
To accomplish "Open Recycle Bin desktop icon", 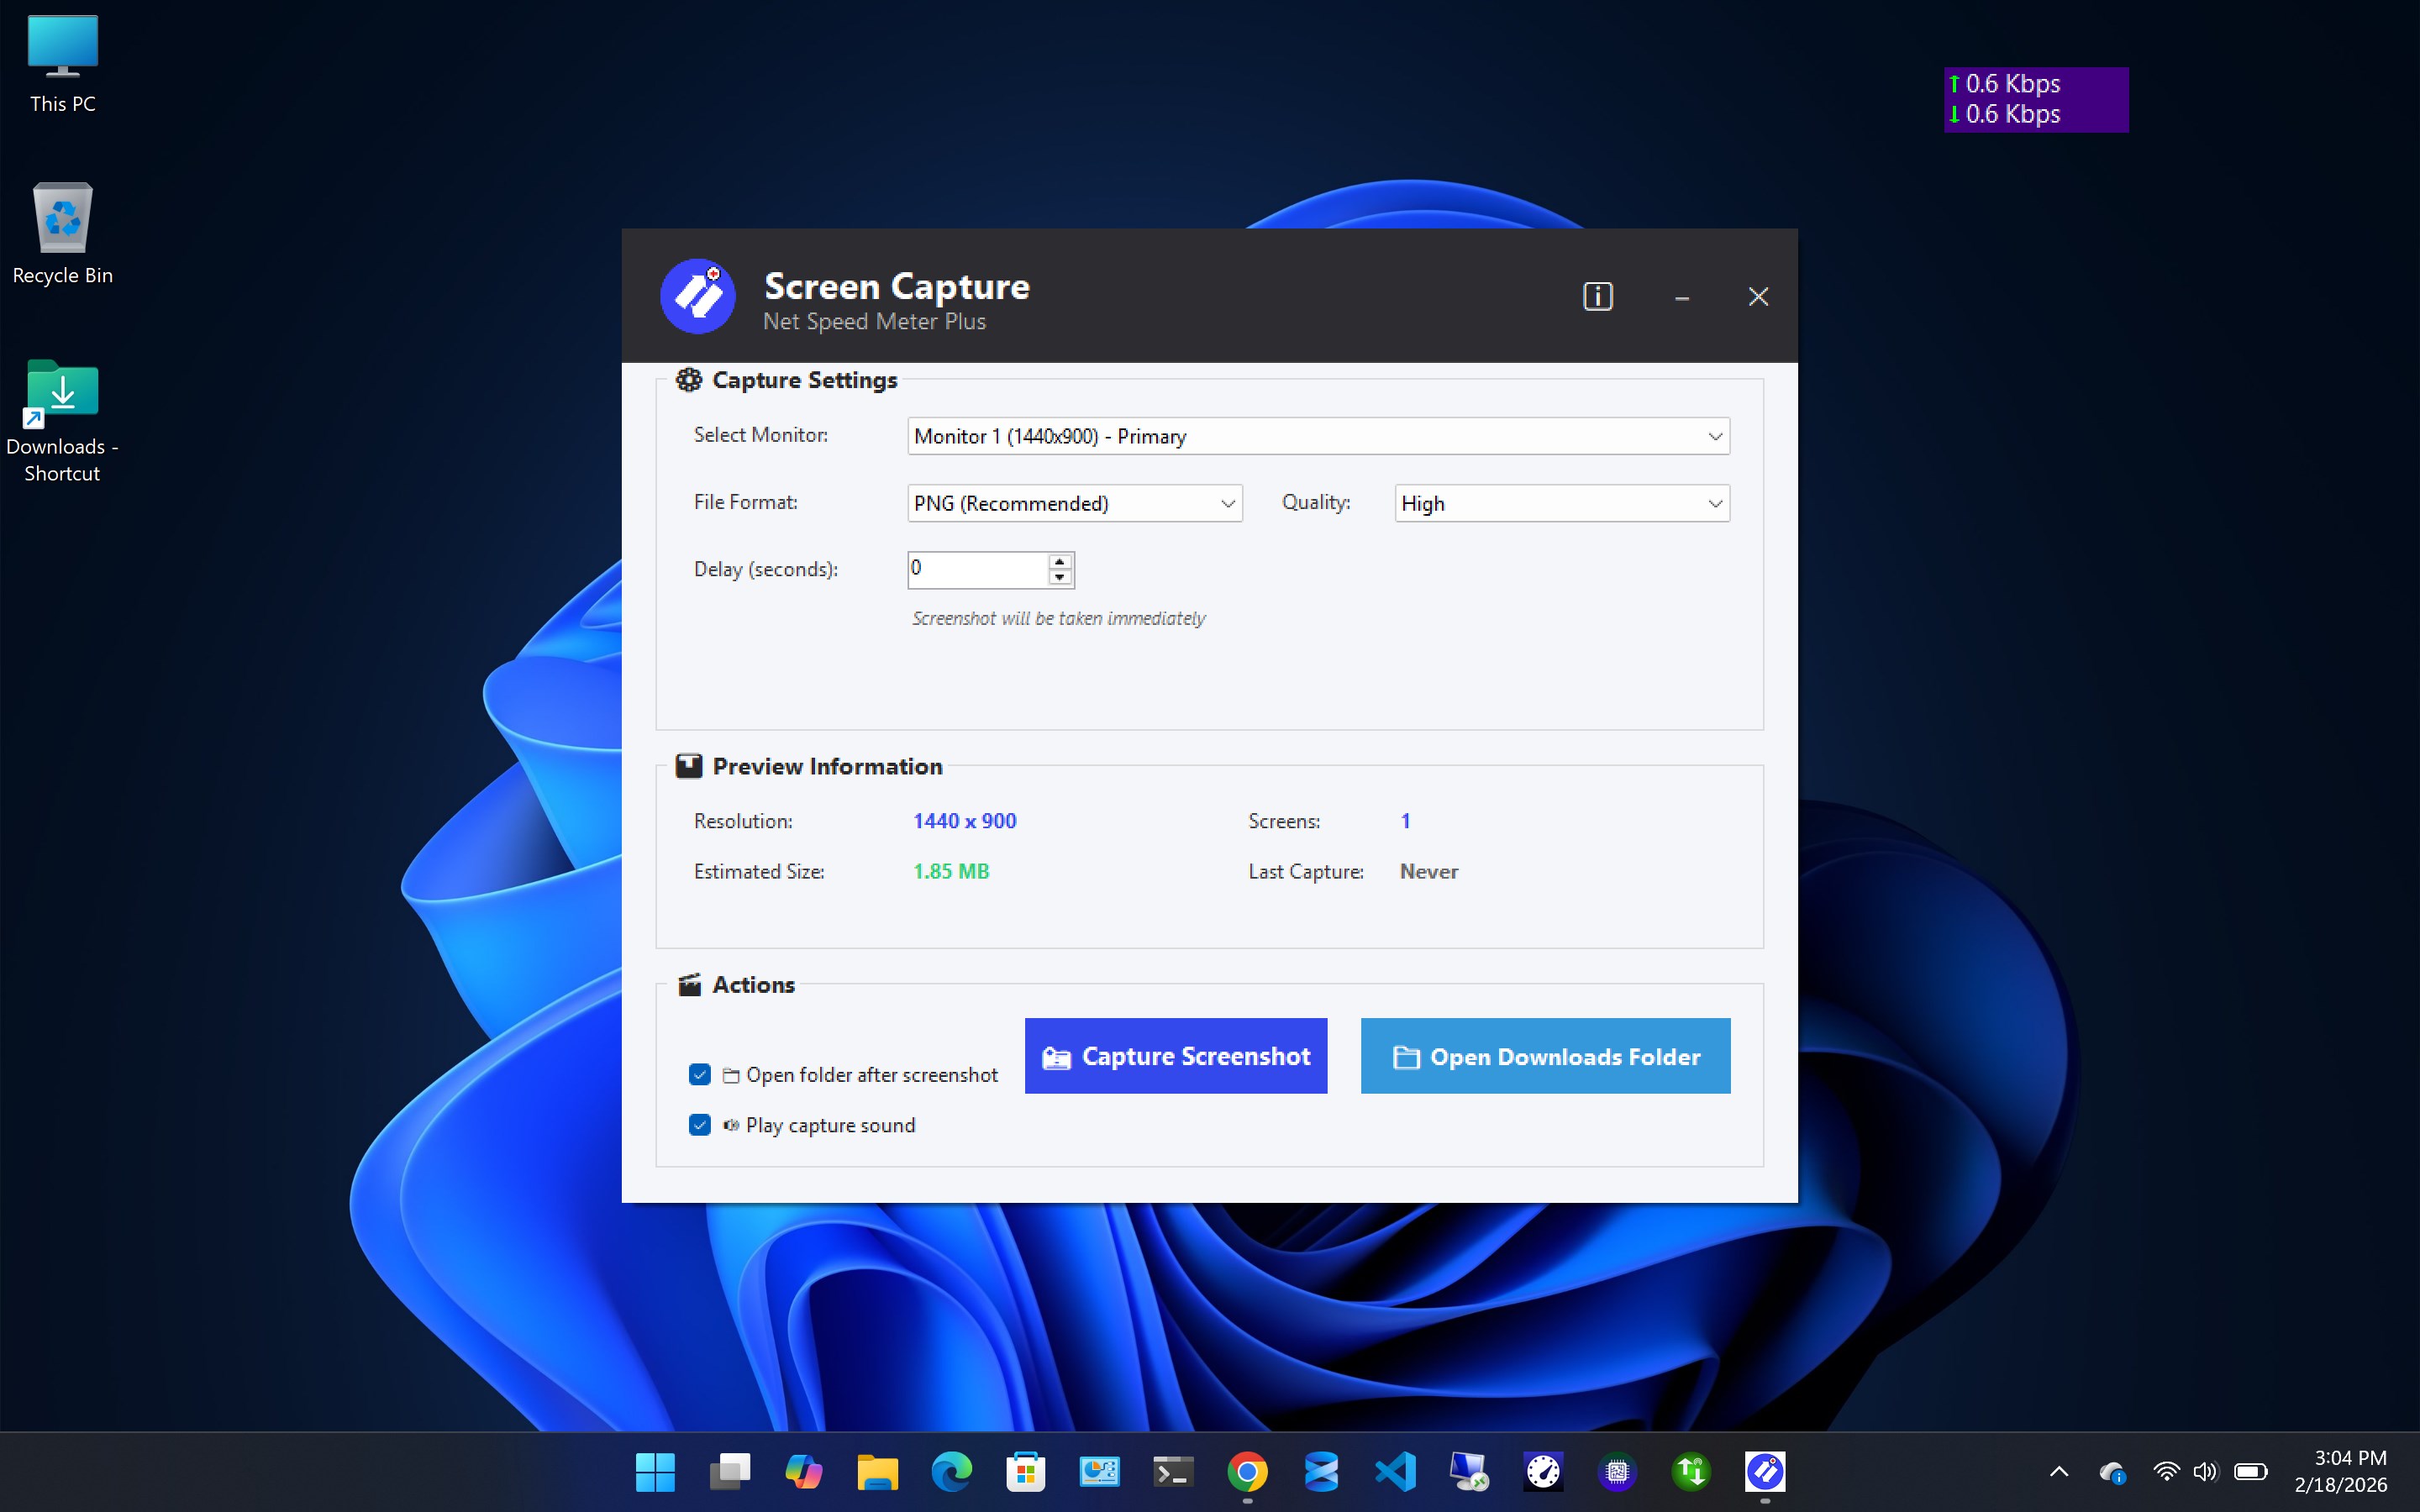I will point(62,234).
